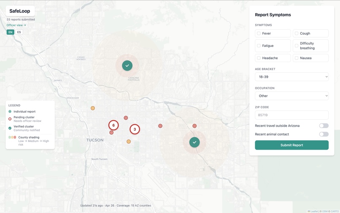Click the SafeLoop logo title
The image size is (340, 213).
coord(20,11)
